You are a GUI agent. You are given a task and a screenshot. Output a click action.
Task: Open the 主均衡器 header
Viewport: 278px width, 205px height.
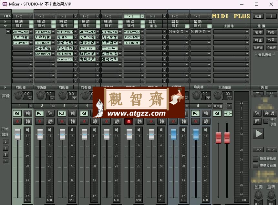(225, 87)
